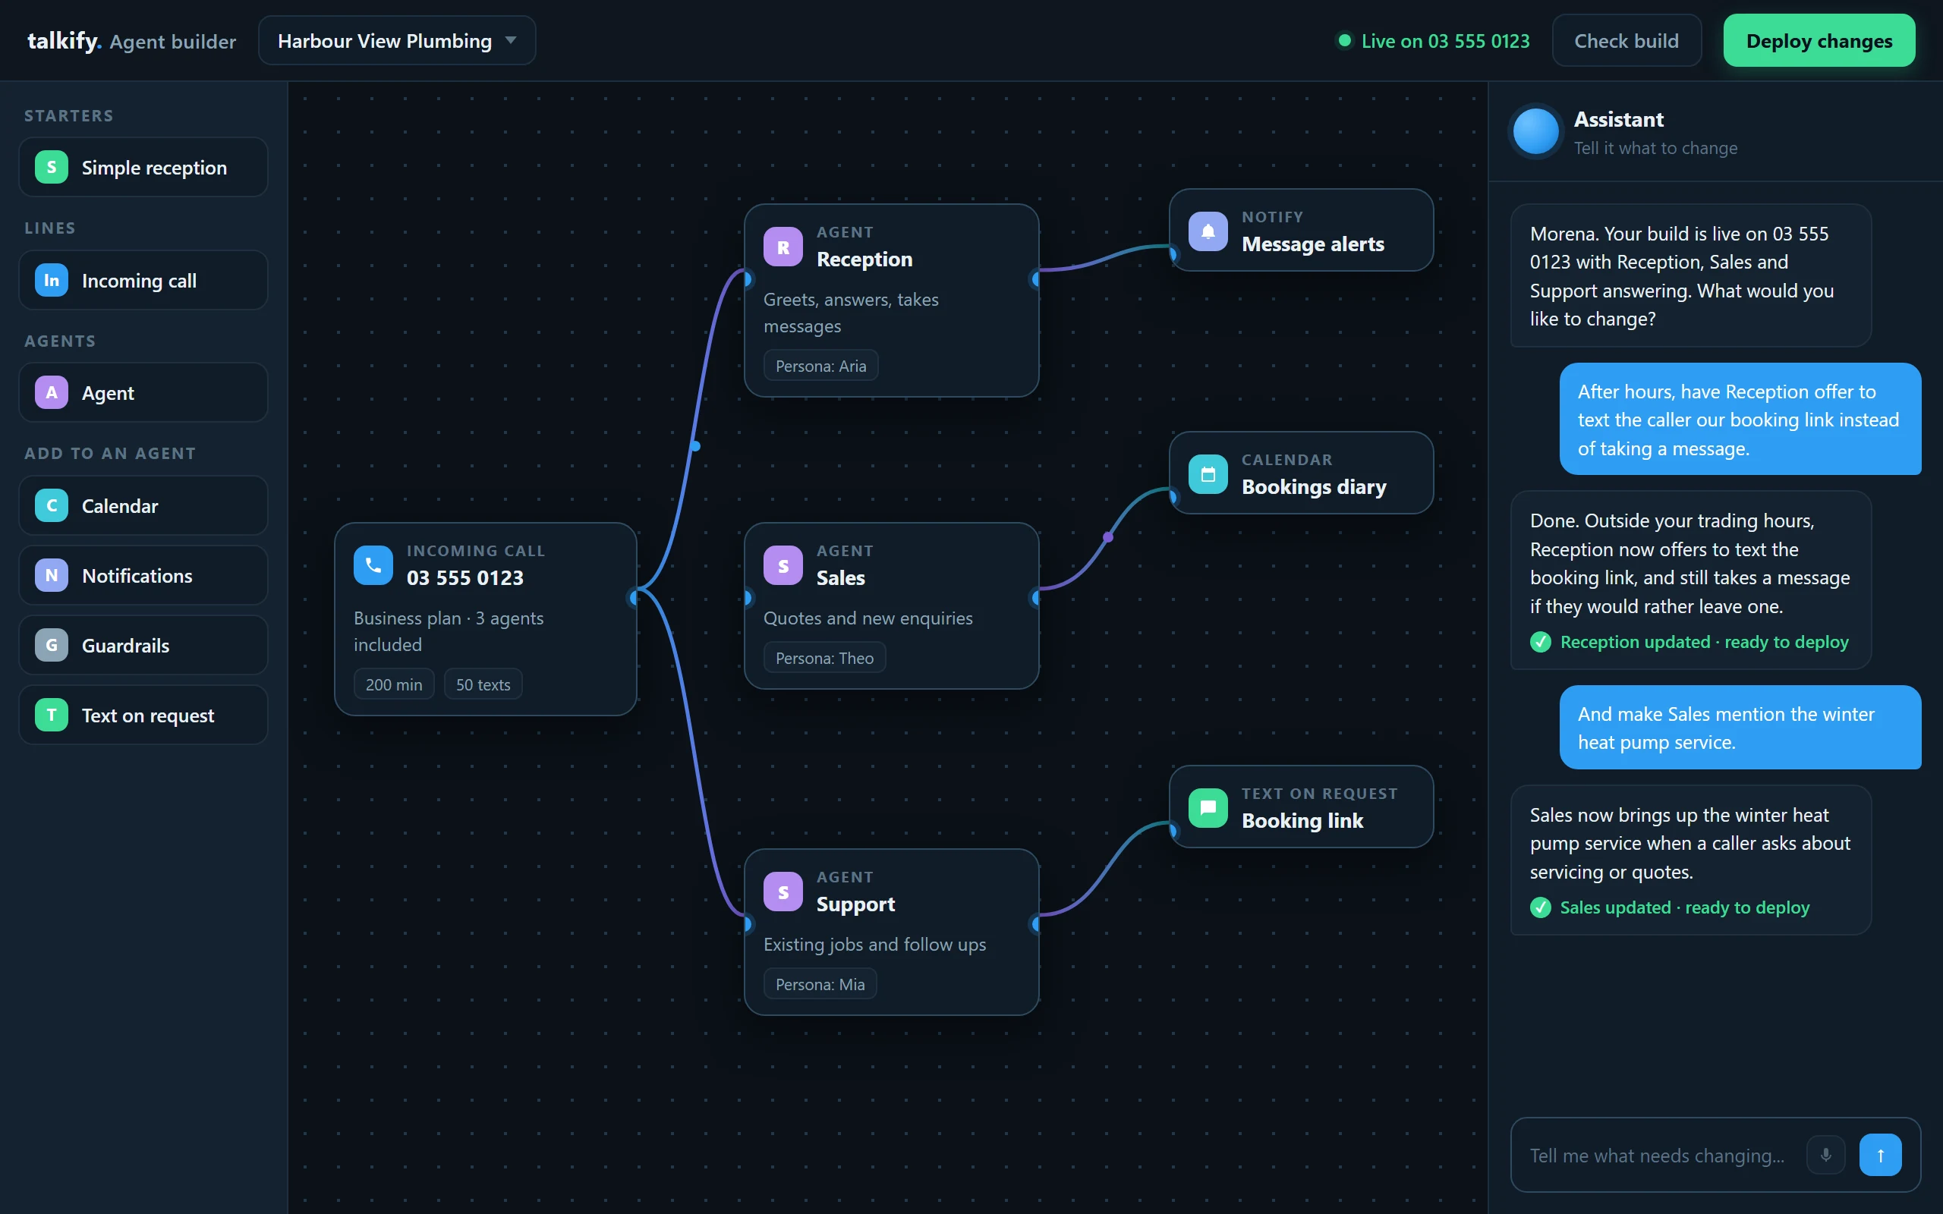Add the Calendar item from sidebar
1943x1214 pixels.
click(143, 506)
